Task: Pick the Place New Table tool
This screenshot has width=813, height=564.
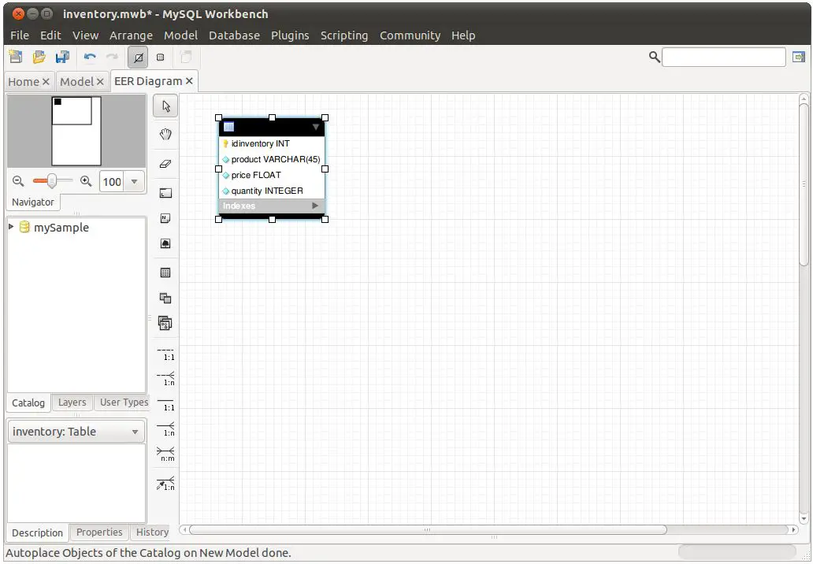Action: tap(165, 273)
